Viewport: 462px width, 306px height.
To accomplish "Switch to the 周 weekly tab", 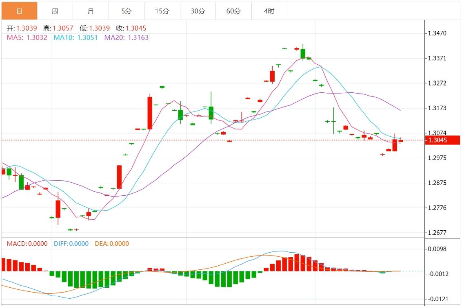I will click(55, 11).
